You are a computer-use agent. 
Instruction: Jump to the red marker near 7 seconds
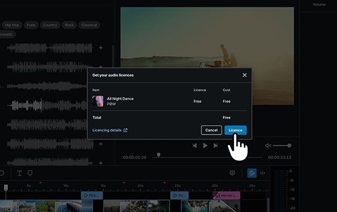[41, 183]
